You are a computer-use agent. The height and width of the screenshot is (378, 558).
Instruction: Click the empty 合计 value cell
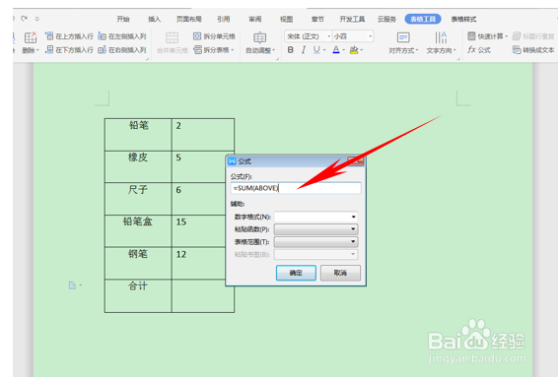coord(203,296)
